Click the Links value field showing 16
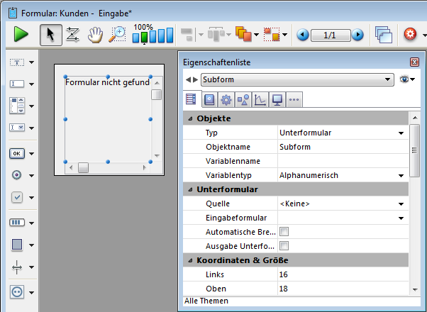The width and height of the screenshot is (427, 312). coord(340,274)
